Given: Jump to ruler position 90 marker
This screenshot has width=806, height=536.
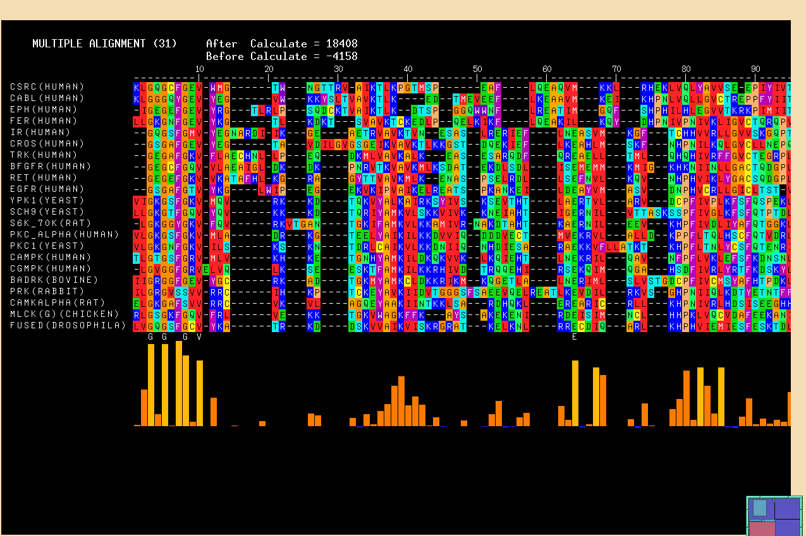Looking at the screenshot, I should coord(755,69).
